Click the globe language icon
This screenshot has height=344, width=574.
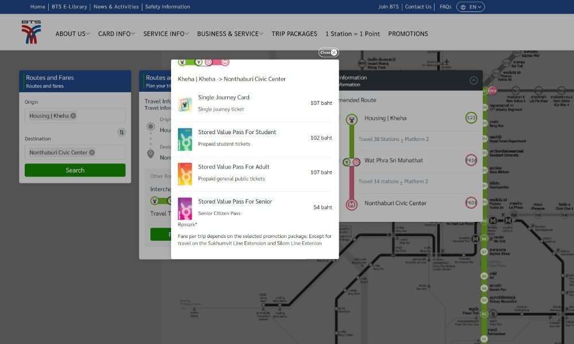pyautogui.click(x=463, y=7)
